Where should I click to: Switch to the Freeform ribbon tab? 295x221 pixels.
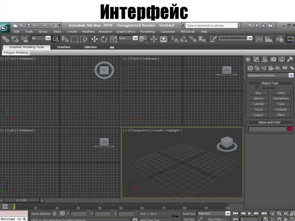coord(64,47)
